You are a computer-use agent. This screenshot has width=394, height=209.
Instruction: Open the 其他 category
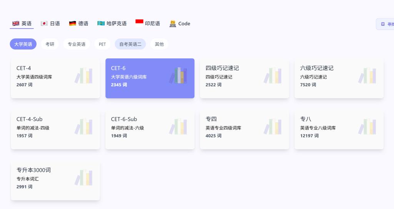pos(159,44)
